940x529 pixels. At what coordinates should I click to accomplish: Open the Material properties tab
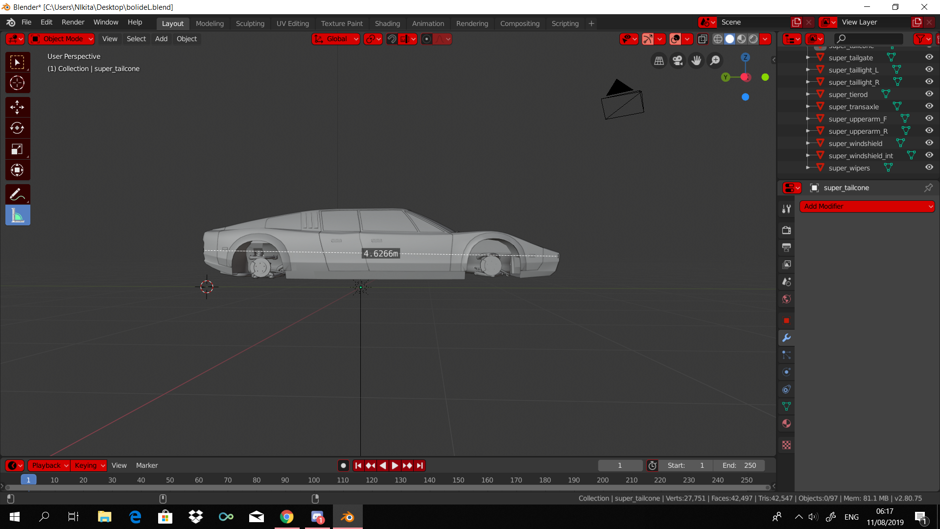pos(786,424)
